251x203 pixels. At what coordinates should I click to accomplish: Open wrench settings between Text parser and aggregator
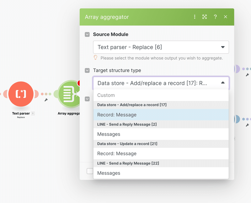(x=46, y=100)
